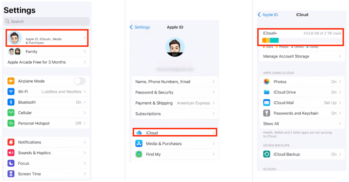Click the Screen Time hourglass icon

[x=11, y=174]
